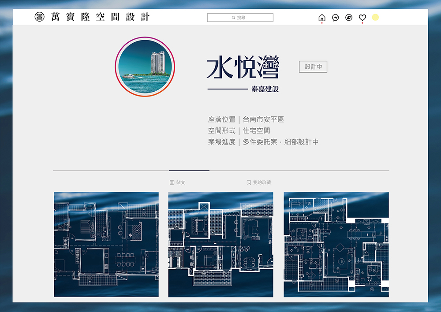Show notifications via the heart icon

point(362,18)
